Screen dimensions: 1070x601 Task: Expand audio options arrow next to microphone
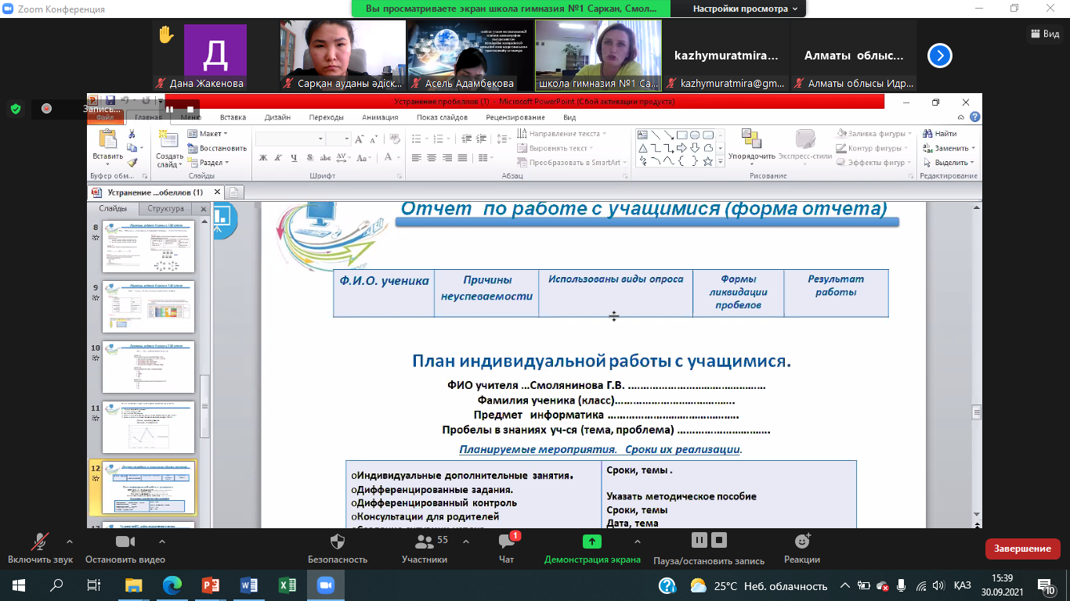tap(70, 542)
